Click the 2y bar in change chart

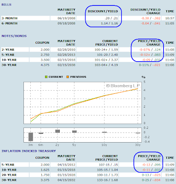click(x=57, y=131)
